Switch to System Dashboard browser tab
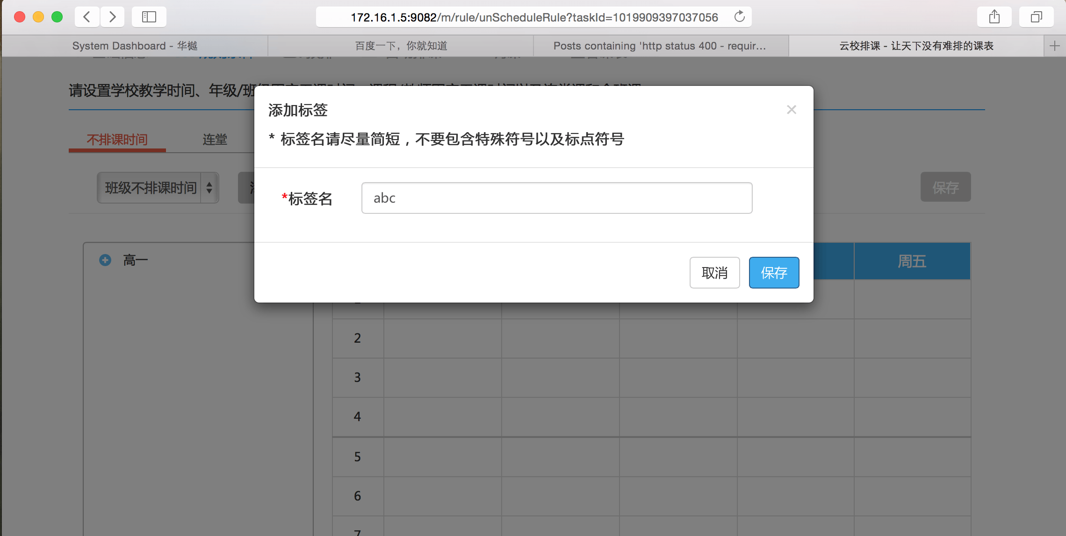The width and height of the screenshot is (1066, 536). pos(135,46)
